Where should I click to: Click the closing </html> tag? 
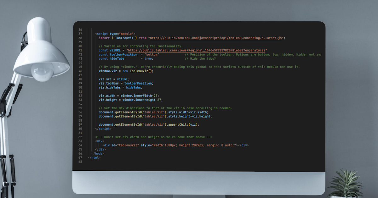click(x=94, y=157)
